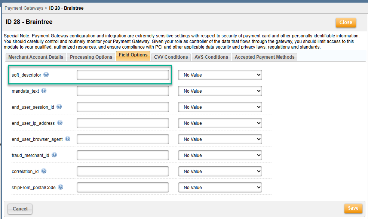Viewport: 368px width, 219px height.
Task: Click the end_user_browser_agent field label
Action: [37, 139]
